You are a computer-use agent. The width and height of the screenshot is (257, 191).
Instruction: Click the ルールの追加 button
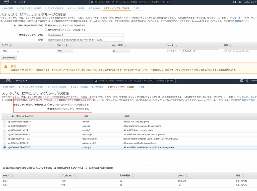click(x=9, y=58)
